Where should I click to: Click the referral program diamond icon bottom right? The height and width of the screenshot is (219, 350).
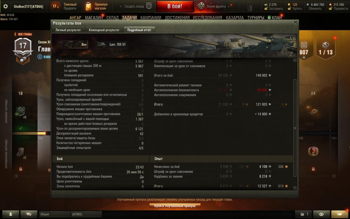321,214
